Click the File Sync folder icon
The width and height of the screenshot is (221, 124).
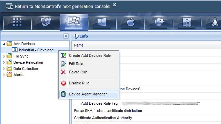click(x=9, y=56)
